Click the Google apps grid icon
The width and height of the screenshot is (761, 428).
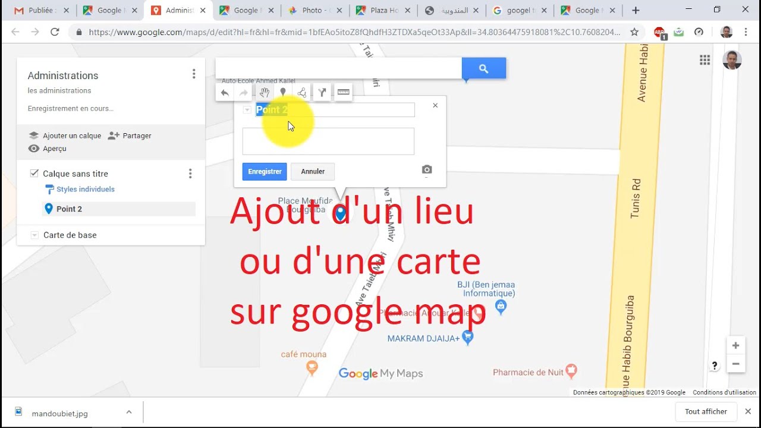click(x=705, y=59)
